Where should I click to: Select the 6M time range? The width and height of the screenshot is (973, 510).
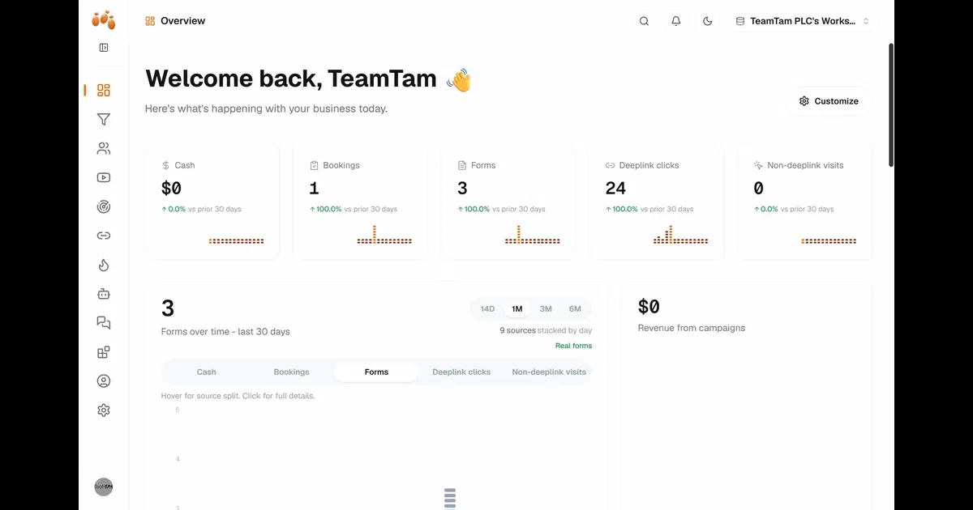575,309
